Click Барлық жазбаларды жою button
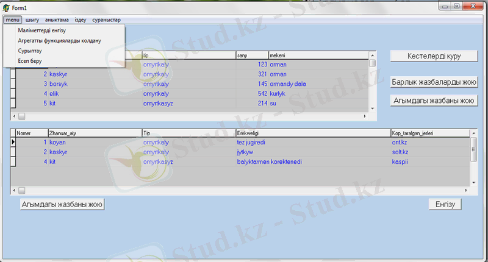The height and width of the screenshot is (262, 488). tap(434, 82)
